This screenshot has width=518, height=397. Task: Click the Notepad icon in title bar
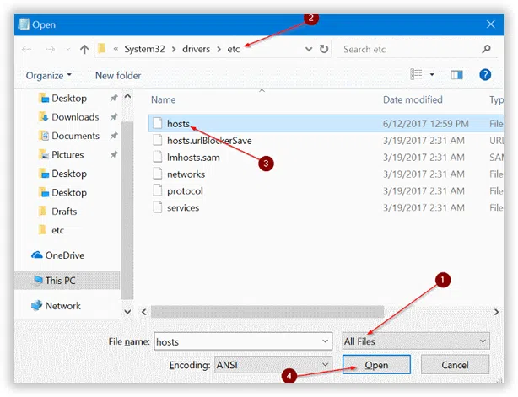coord(24,24)
